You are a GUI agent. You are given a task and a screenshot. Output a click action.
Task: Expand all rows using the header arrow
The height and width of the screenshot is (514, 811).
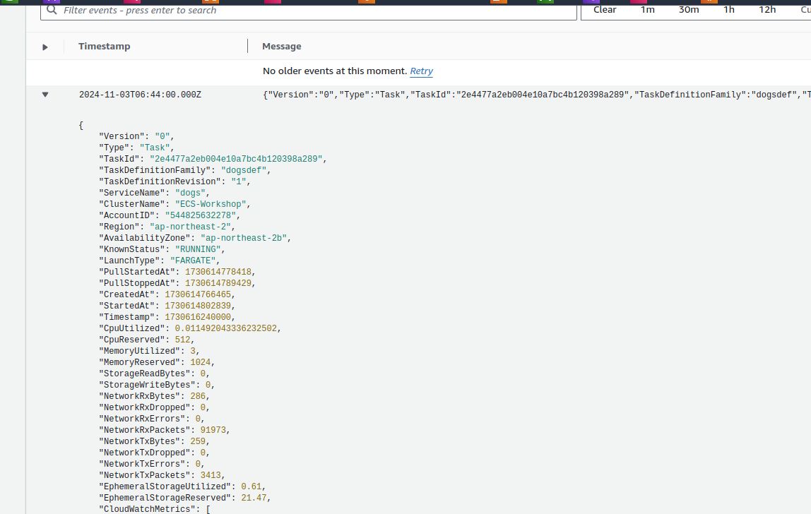(x=45, y=47)
